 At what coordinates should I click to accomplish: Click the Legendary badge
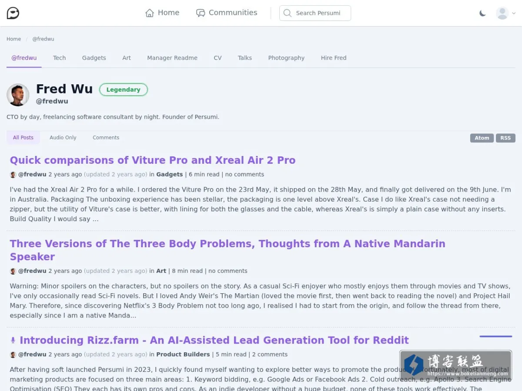point(124,89)
